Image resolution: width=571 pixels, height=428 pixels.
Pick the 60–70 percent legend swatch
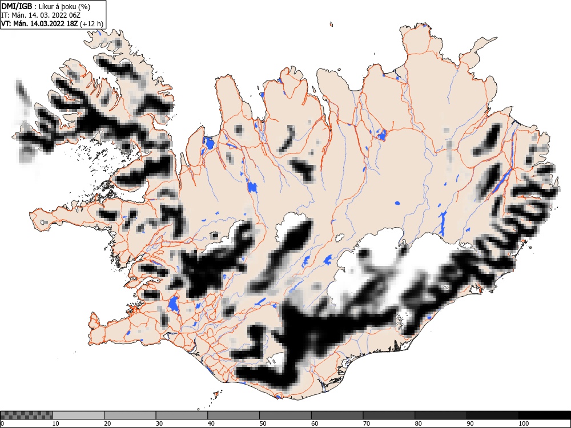point(337,415)
